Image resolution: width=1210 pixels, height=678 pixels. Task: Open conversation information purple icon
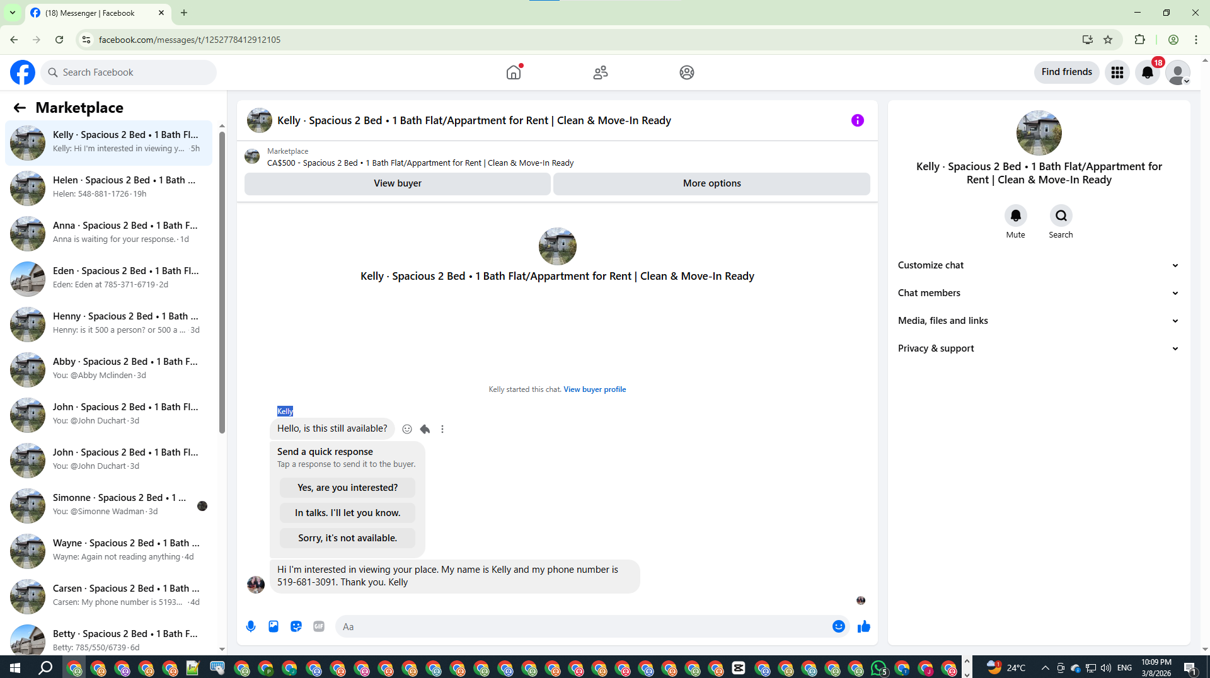click(x=858, y=120)
